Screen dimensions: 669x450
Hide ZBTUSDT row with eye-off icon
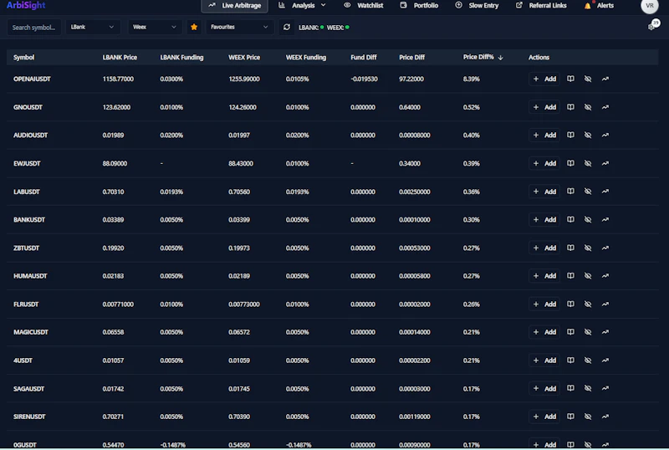point(588,248)
